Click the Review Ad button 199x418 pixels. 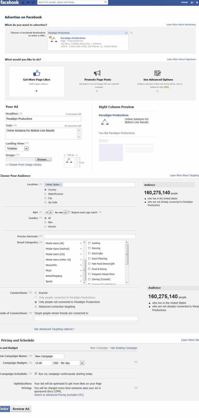pyautogui.click(x=21, y=409)
